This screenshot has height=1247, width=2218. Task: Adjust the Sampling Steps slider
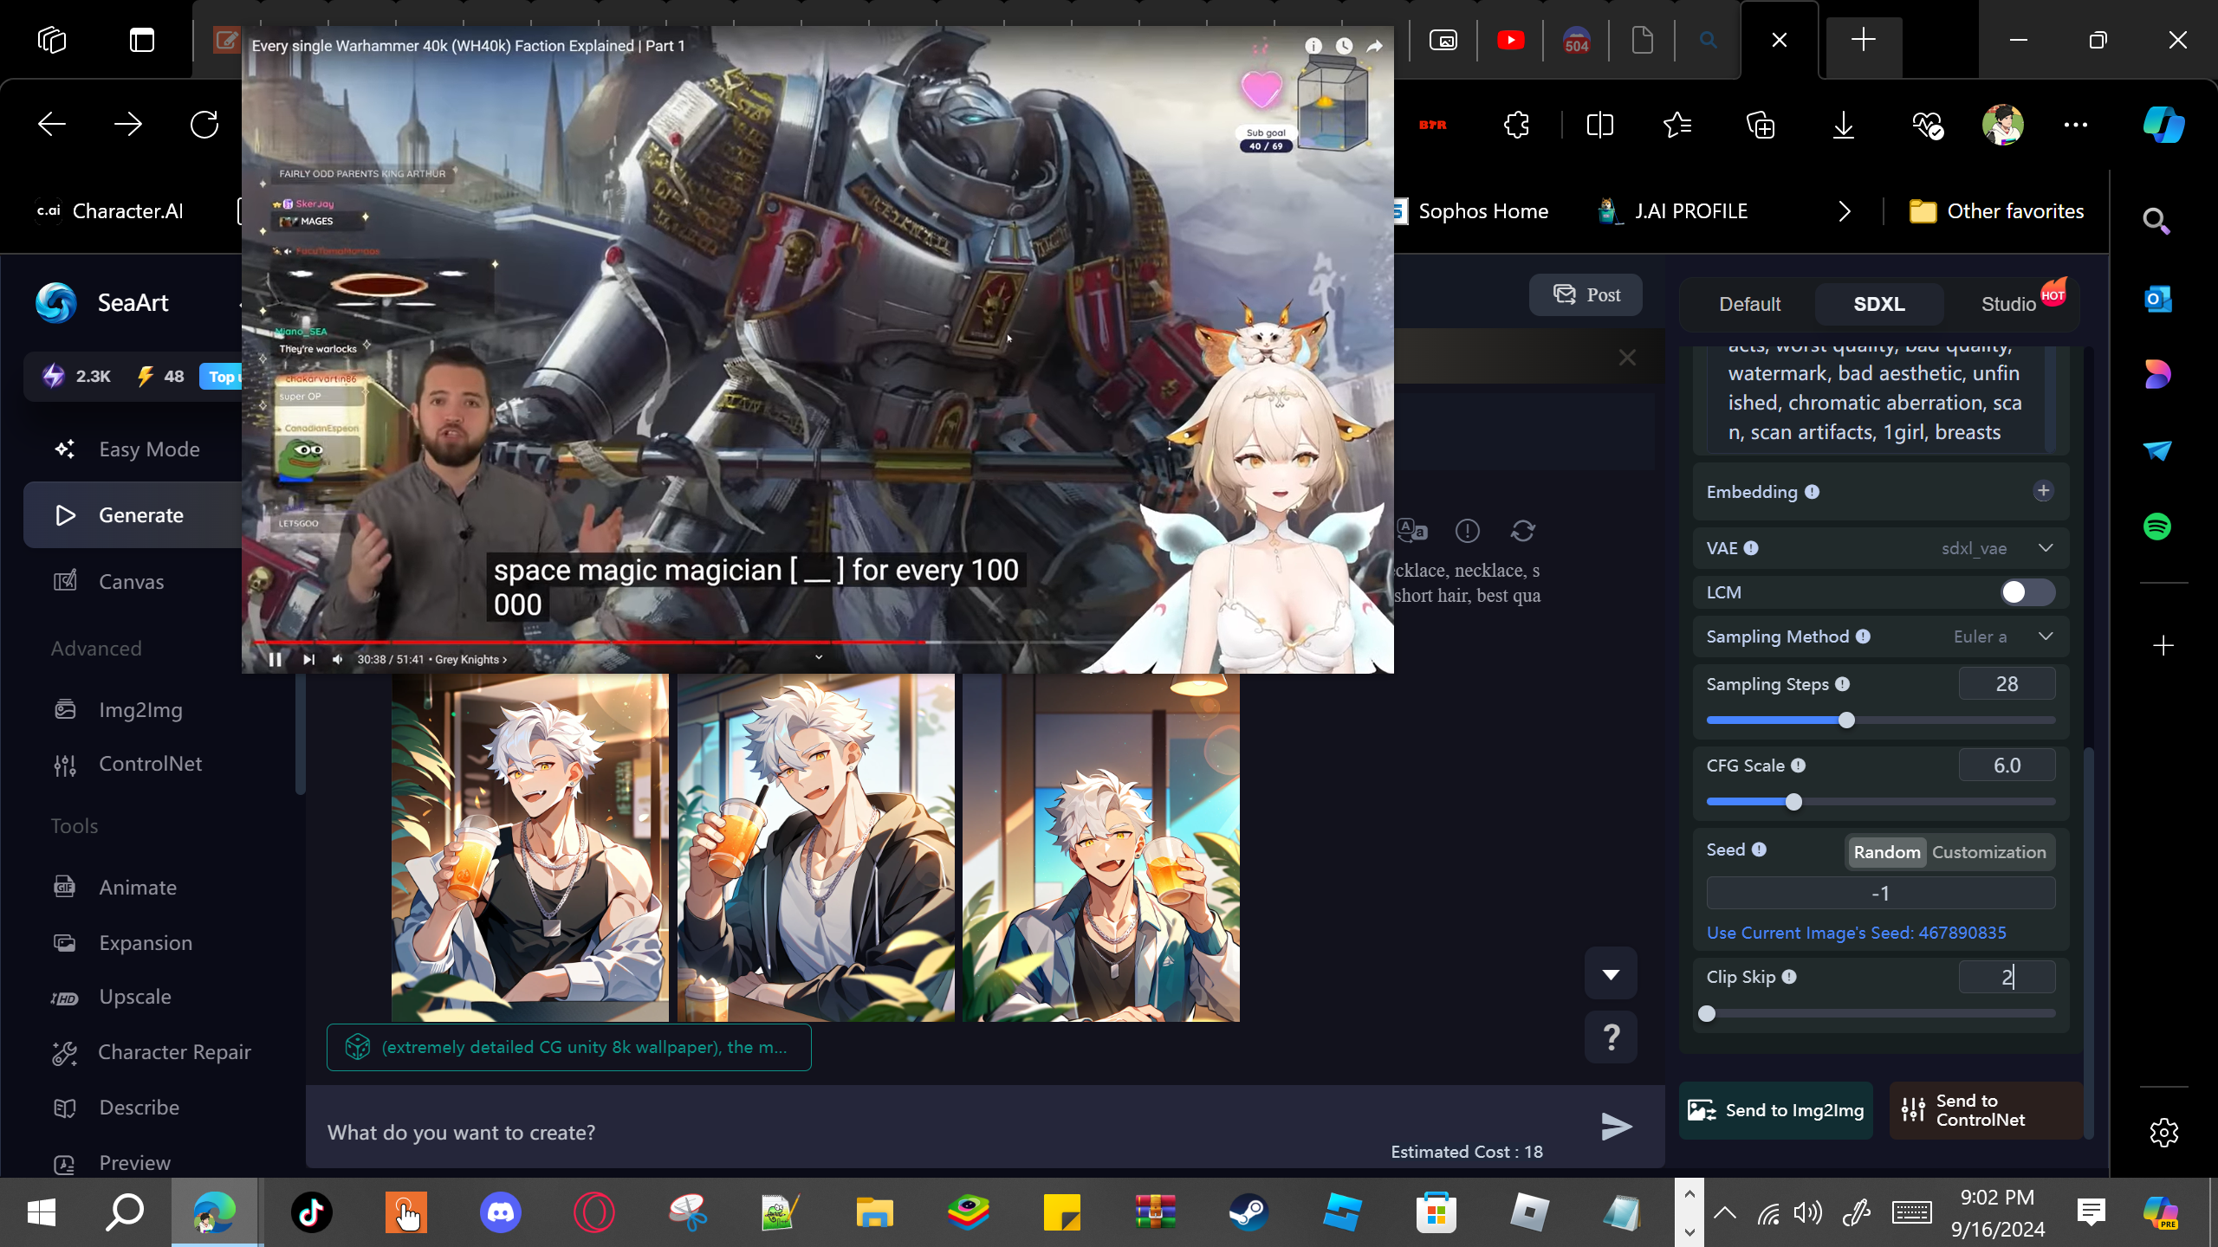pos(1846,720)
